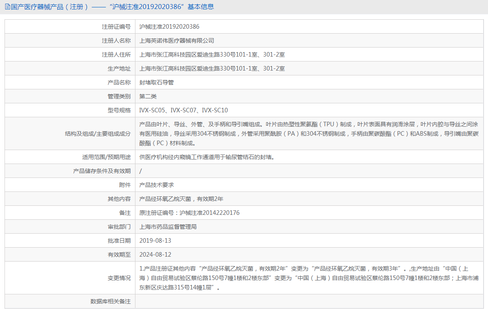The image size is (488, 312).
Task: Click the 适用范围/预期用途 label
Action: [x=106, y=157]
